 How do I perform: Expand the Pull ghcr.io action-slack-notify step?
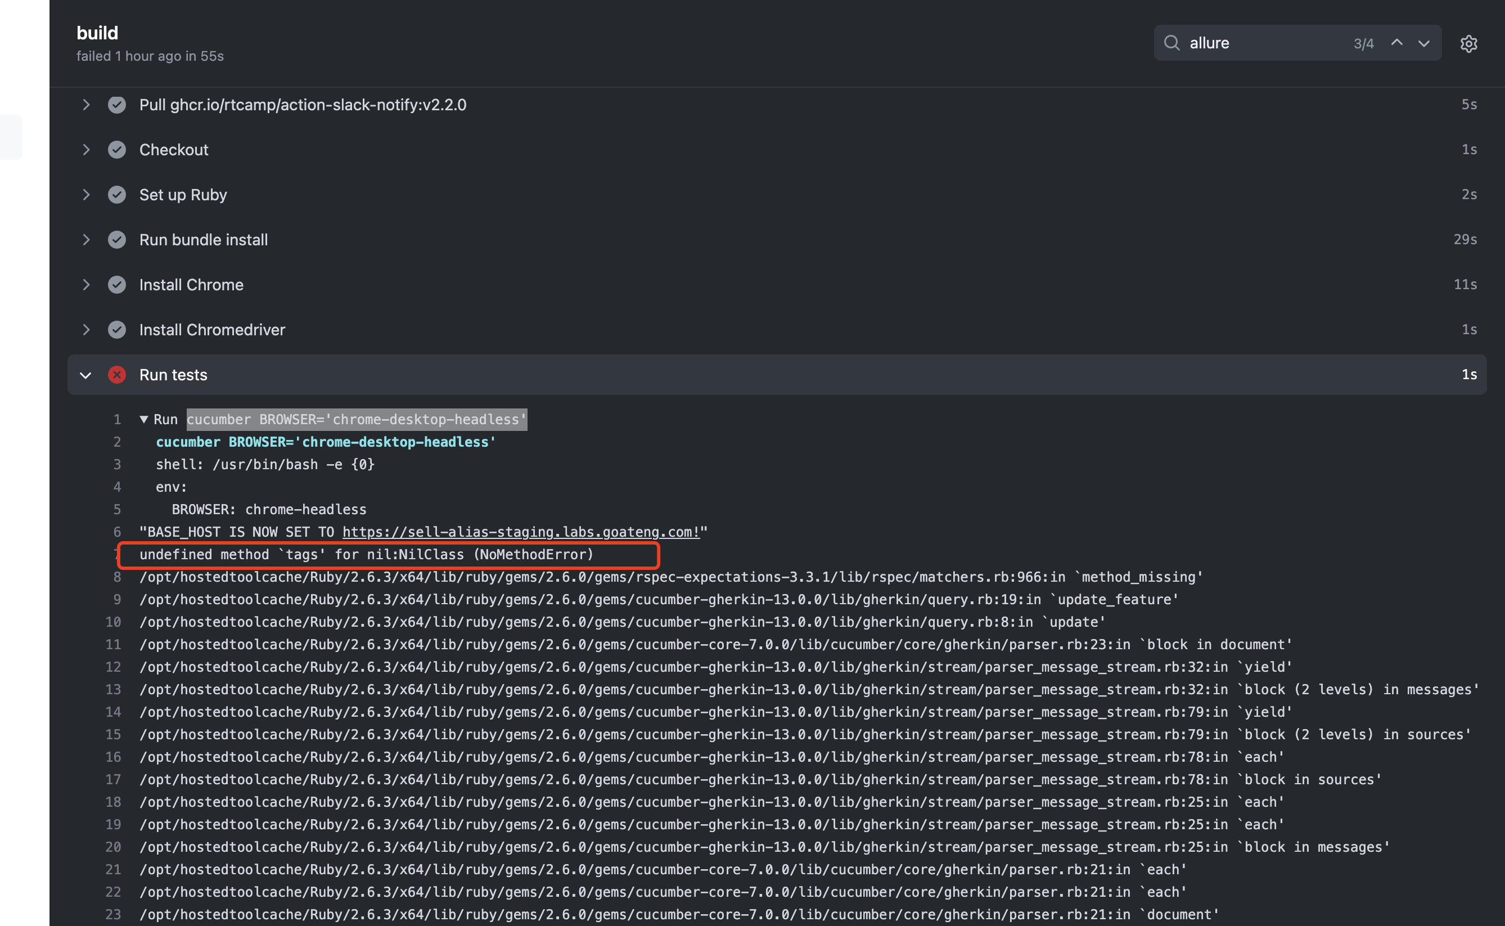[85, 104]
